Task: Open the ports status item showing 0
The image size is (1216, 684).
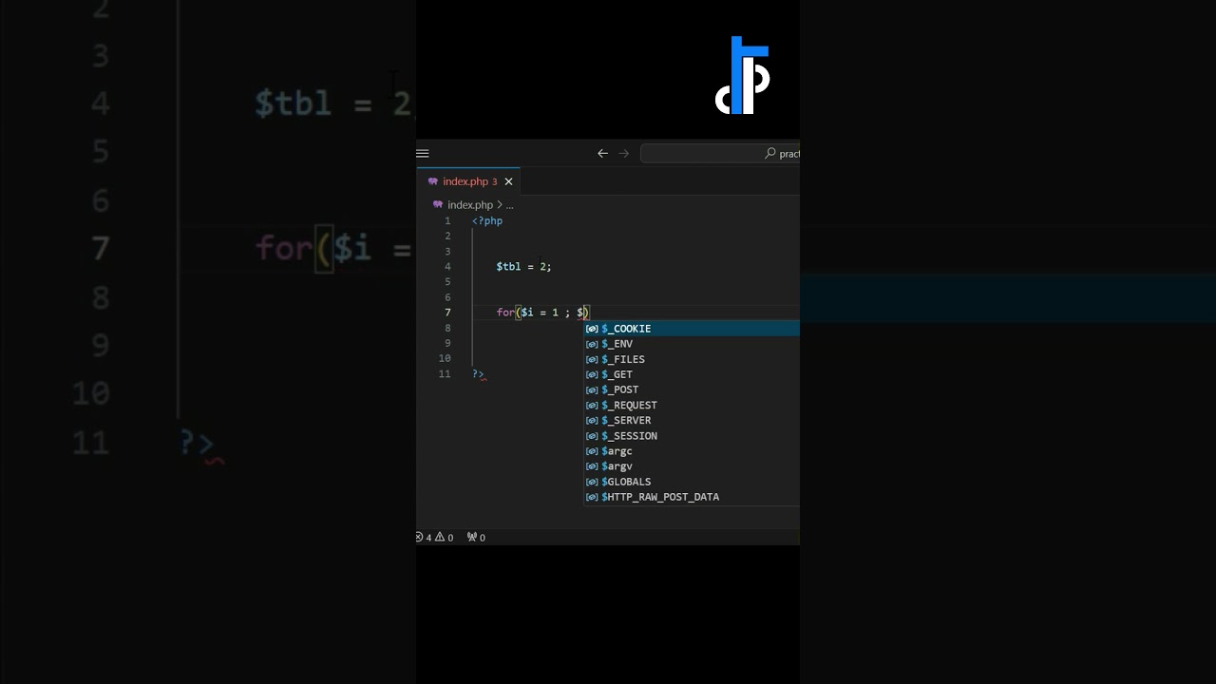Action: pyautogui.click(x=476, y=538)
